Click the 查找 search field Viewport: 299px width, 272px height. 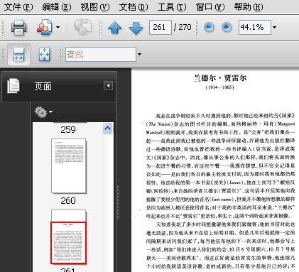pyautogui.click(x=101, y=54)
